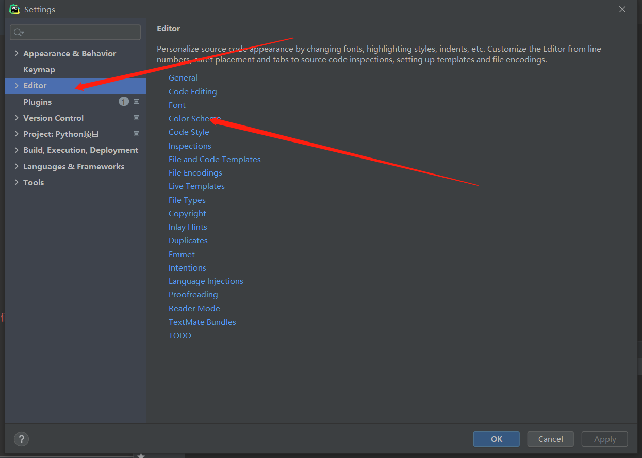Open the Reader Mode link
The width and height of the screenshot is (642, 458).
pos(194,308)
